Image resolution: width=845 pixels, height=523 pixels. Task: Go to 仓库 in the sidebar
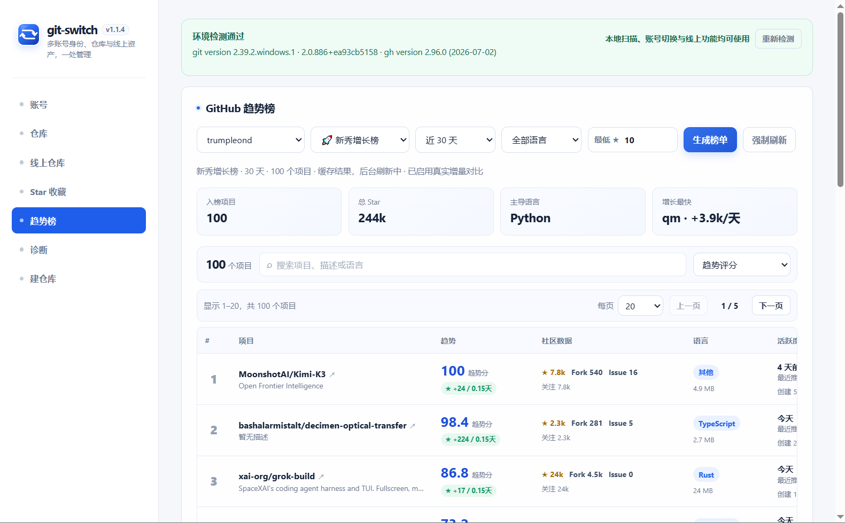79,134
